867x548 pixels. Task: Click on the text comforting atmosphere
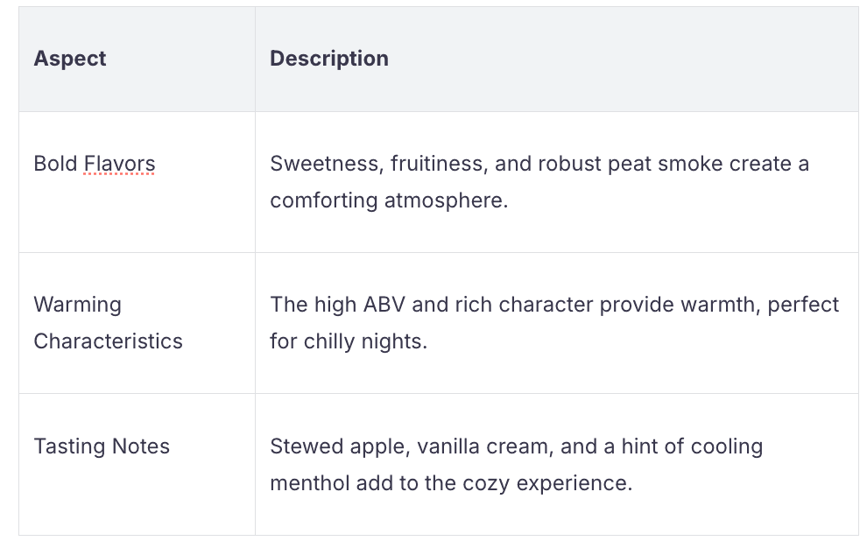tap(388, 200)
